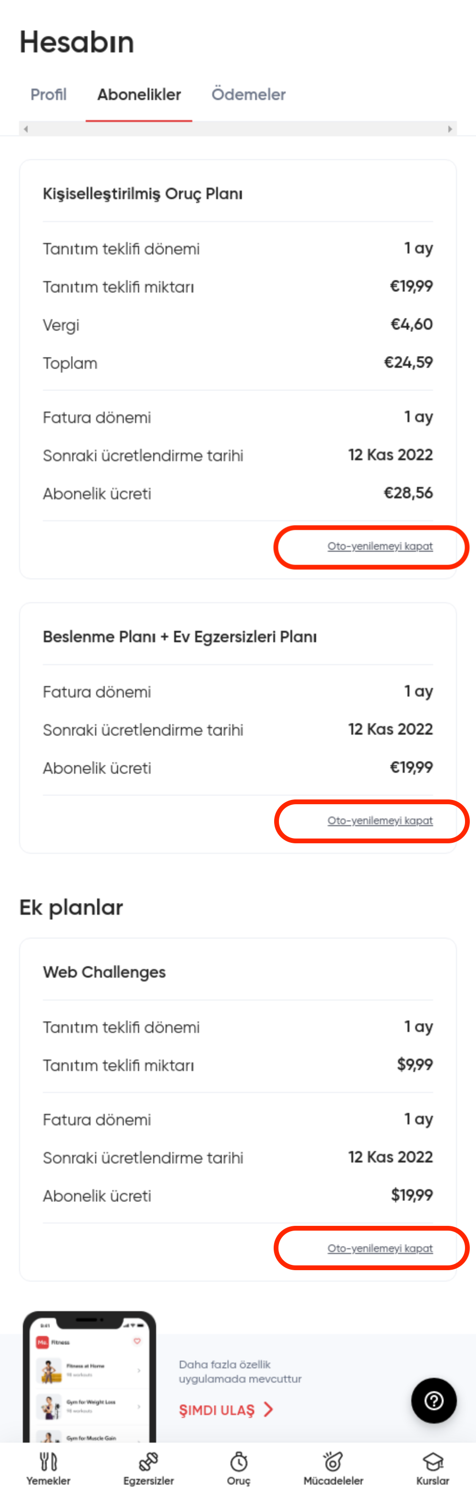Switch to the Profil tab
The image size is (476, 1496).
[x=48, y=94]
